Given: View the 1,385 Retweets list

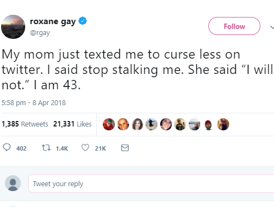Looking at the screenshot, I should point(25,124).
